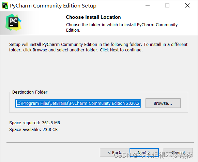This screenshot has width=198, height=162.
Task: Click the PyCharm title bar icon
Action: [5, 6]
